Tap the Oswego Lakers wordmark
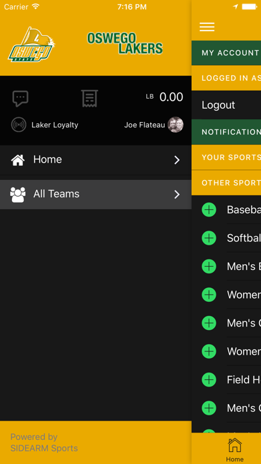This screenshot has height=464, width=261. point(125,43)
